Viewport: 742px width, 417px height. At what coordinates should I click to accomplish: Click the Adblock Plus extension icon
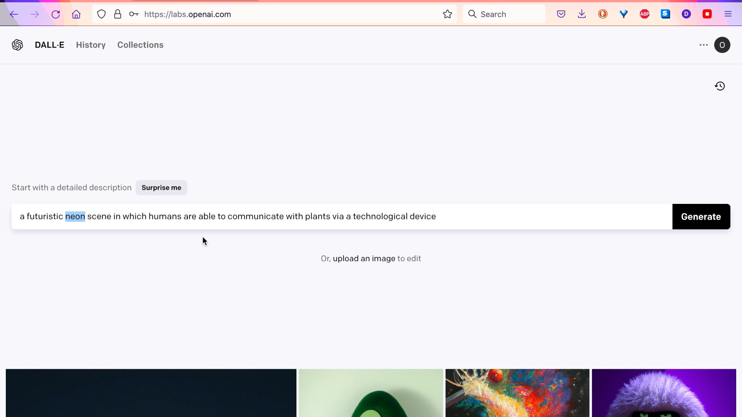(x=644, y=14)
